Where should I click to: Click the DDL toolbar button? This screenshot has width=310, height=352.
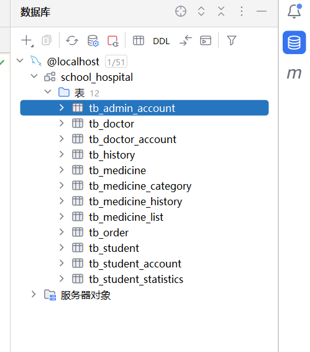coord(161,41)
